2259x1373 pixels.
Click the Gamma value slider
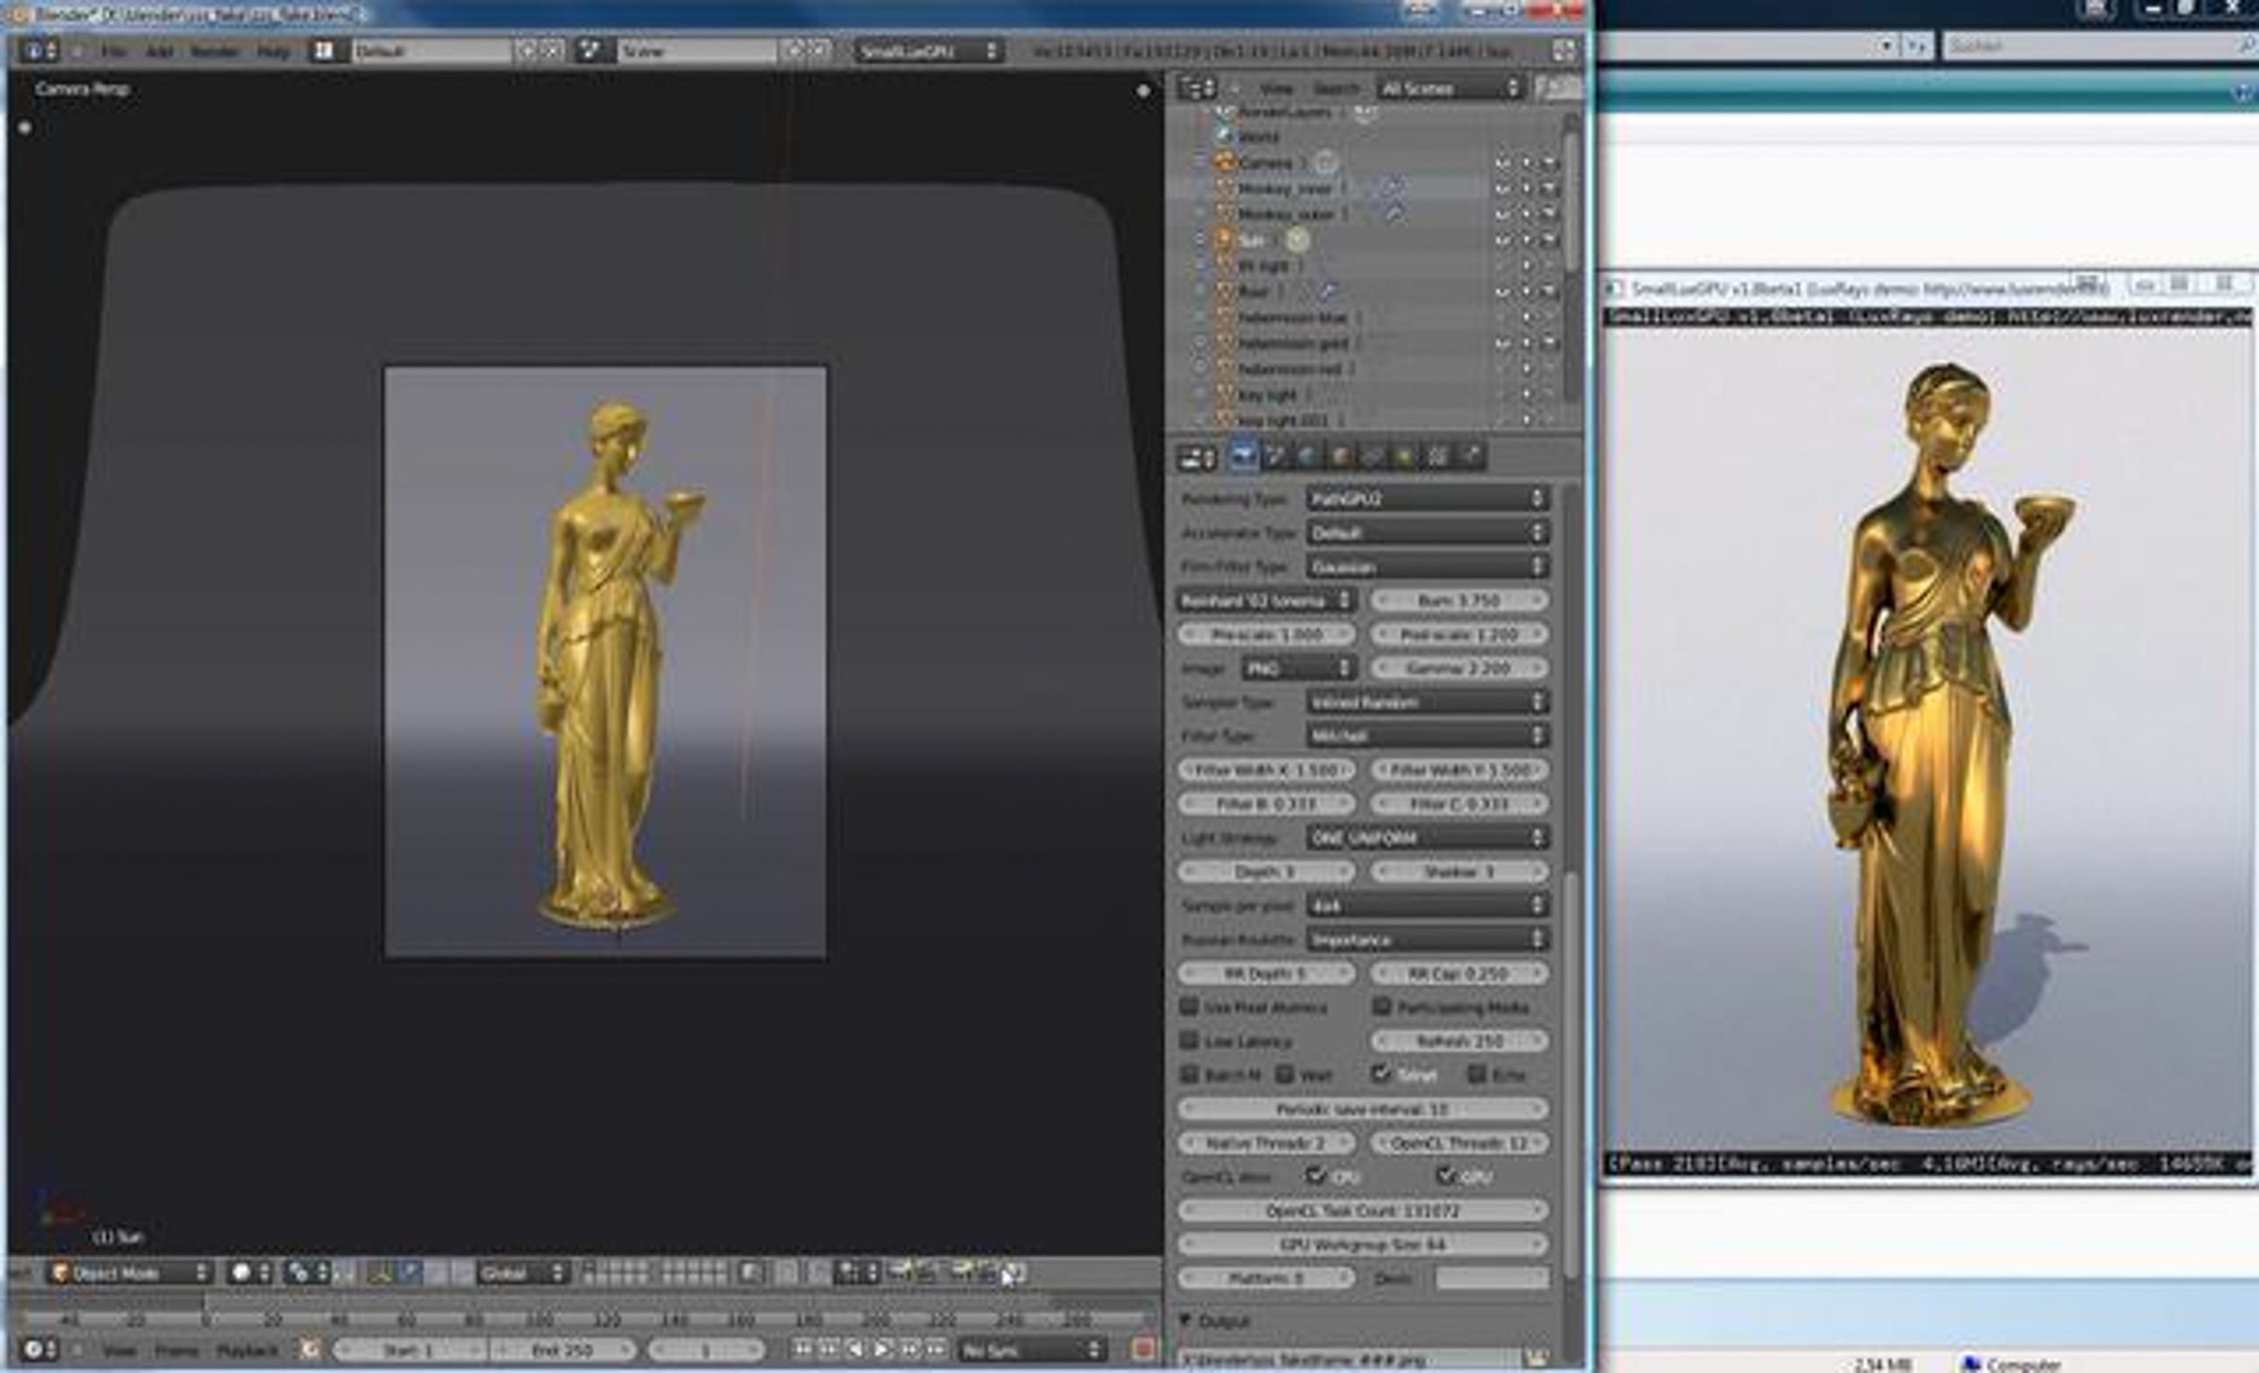tap(1459, 667)
